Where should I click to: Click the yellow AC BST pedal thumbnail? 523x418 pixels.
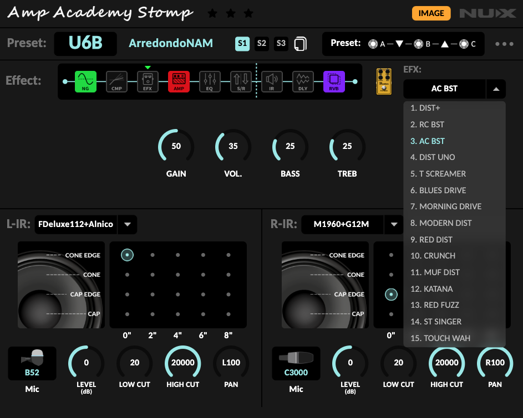click(384, 81)
